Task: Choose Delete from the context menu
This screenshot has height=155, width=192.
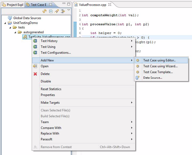Action: click(x=84, y=74)
